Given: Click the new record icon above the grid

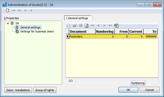Looking at the screenshot, I should point(69,26).
